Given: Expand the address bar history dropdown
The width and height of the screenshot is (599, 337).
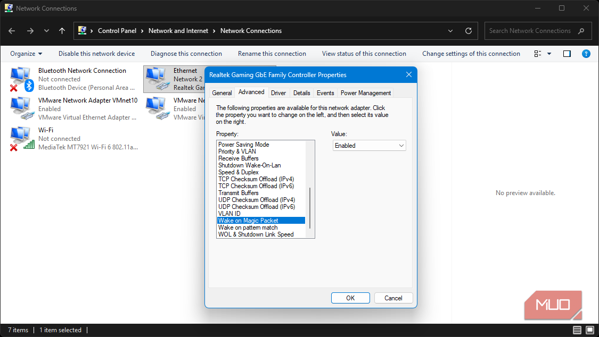Looking at the screenshot, I should [450, 31].
